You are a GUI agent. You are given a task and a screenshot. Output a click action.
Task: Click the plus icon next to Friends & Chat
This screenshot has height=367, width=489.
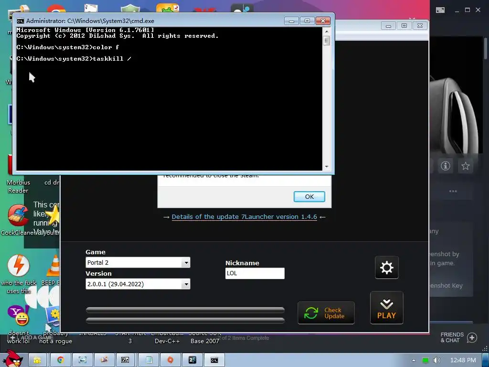pos(472,338)
